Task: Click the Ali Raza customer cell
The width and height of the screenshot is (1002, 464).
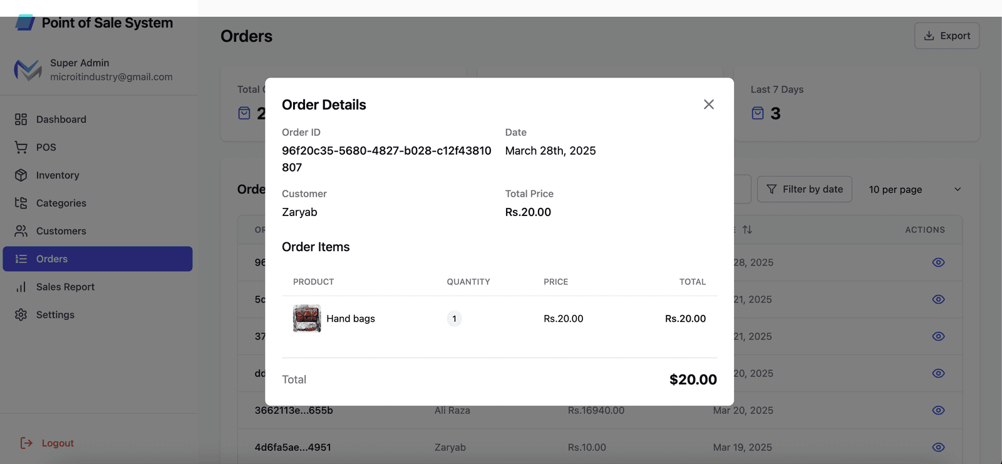Action: tap(452, 410)
